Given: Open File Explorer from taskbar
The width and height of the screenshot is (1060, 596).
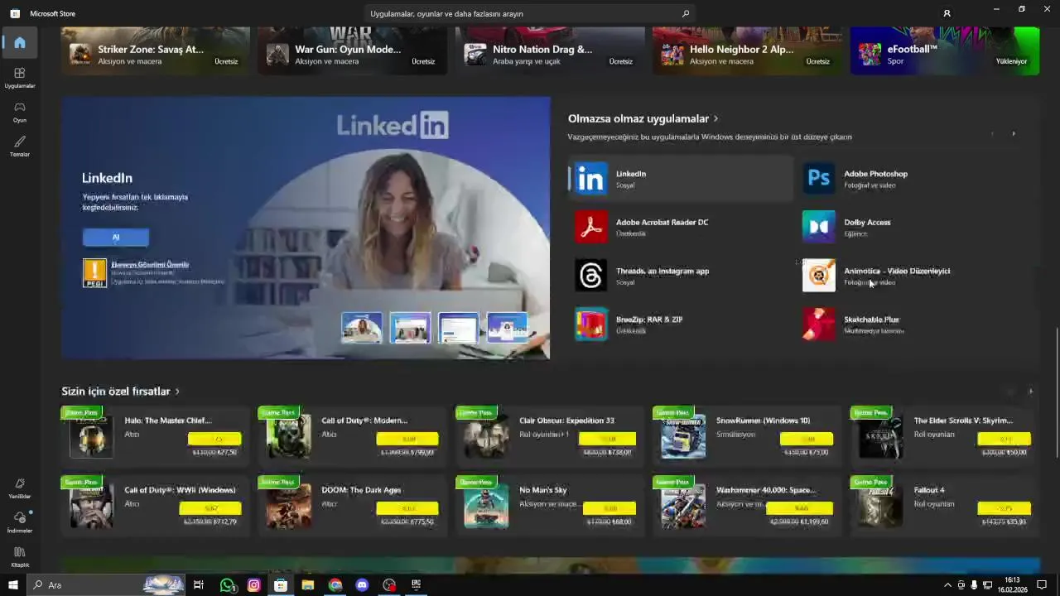Looking at the screenshot, I should 308,585.
